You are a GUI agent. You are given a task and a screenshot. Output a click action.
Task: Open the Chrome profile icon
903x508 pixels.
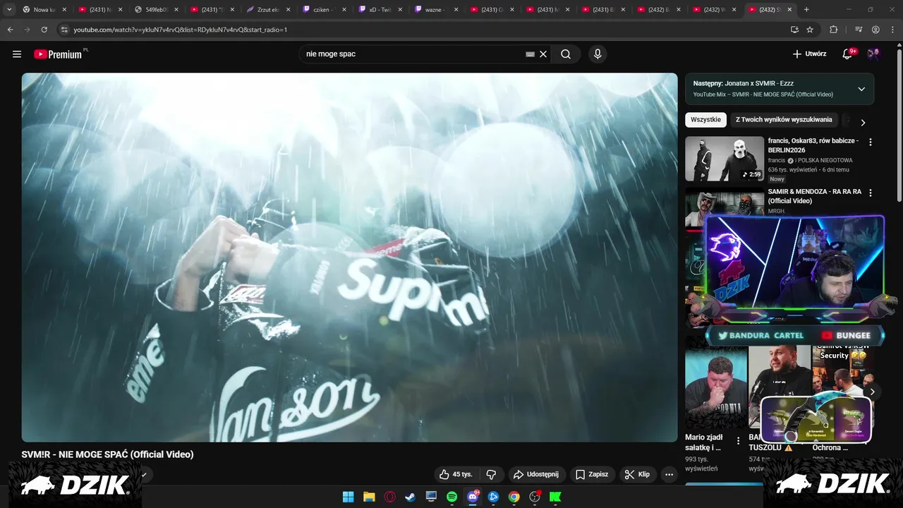875,30
